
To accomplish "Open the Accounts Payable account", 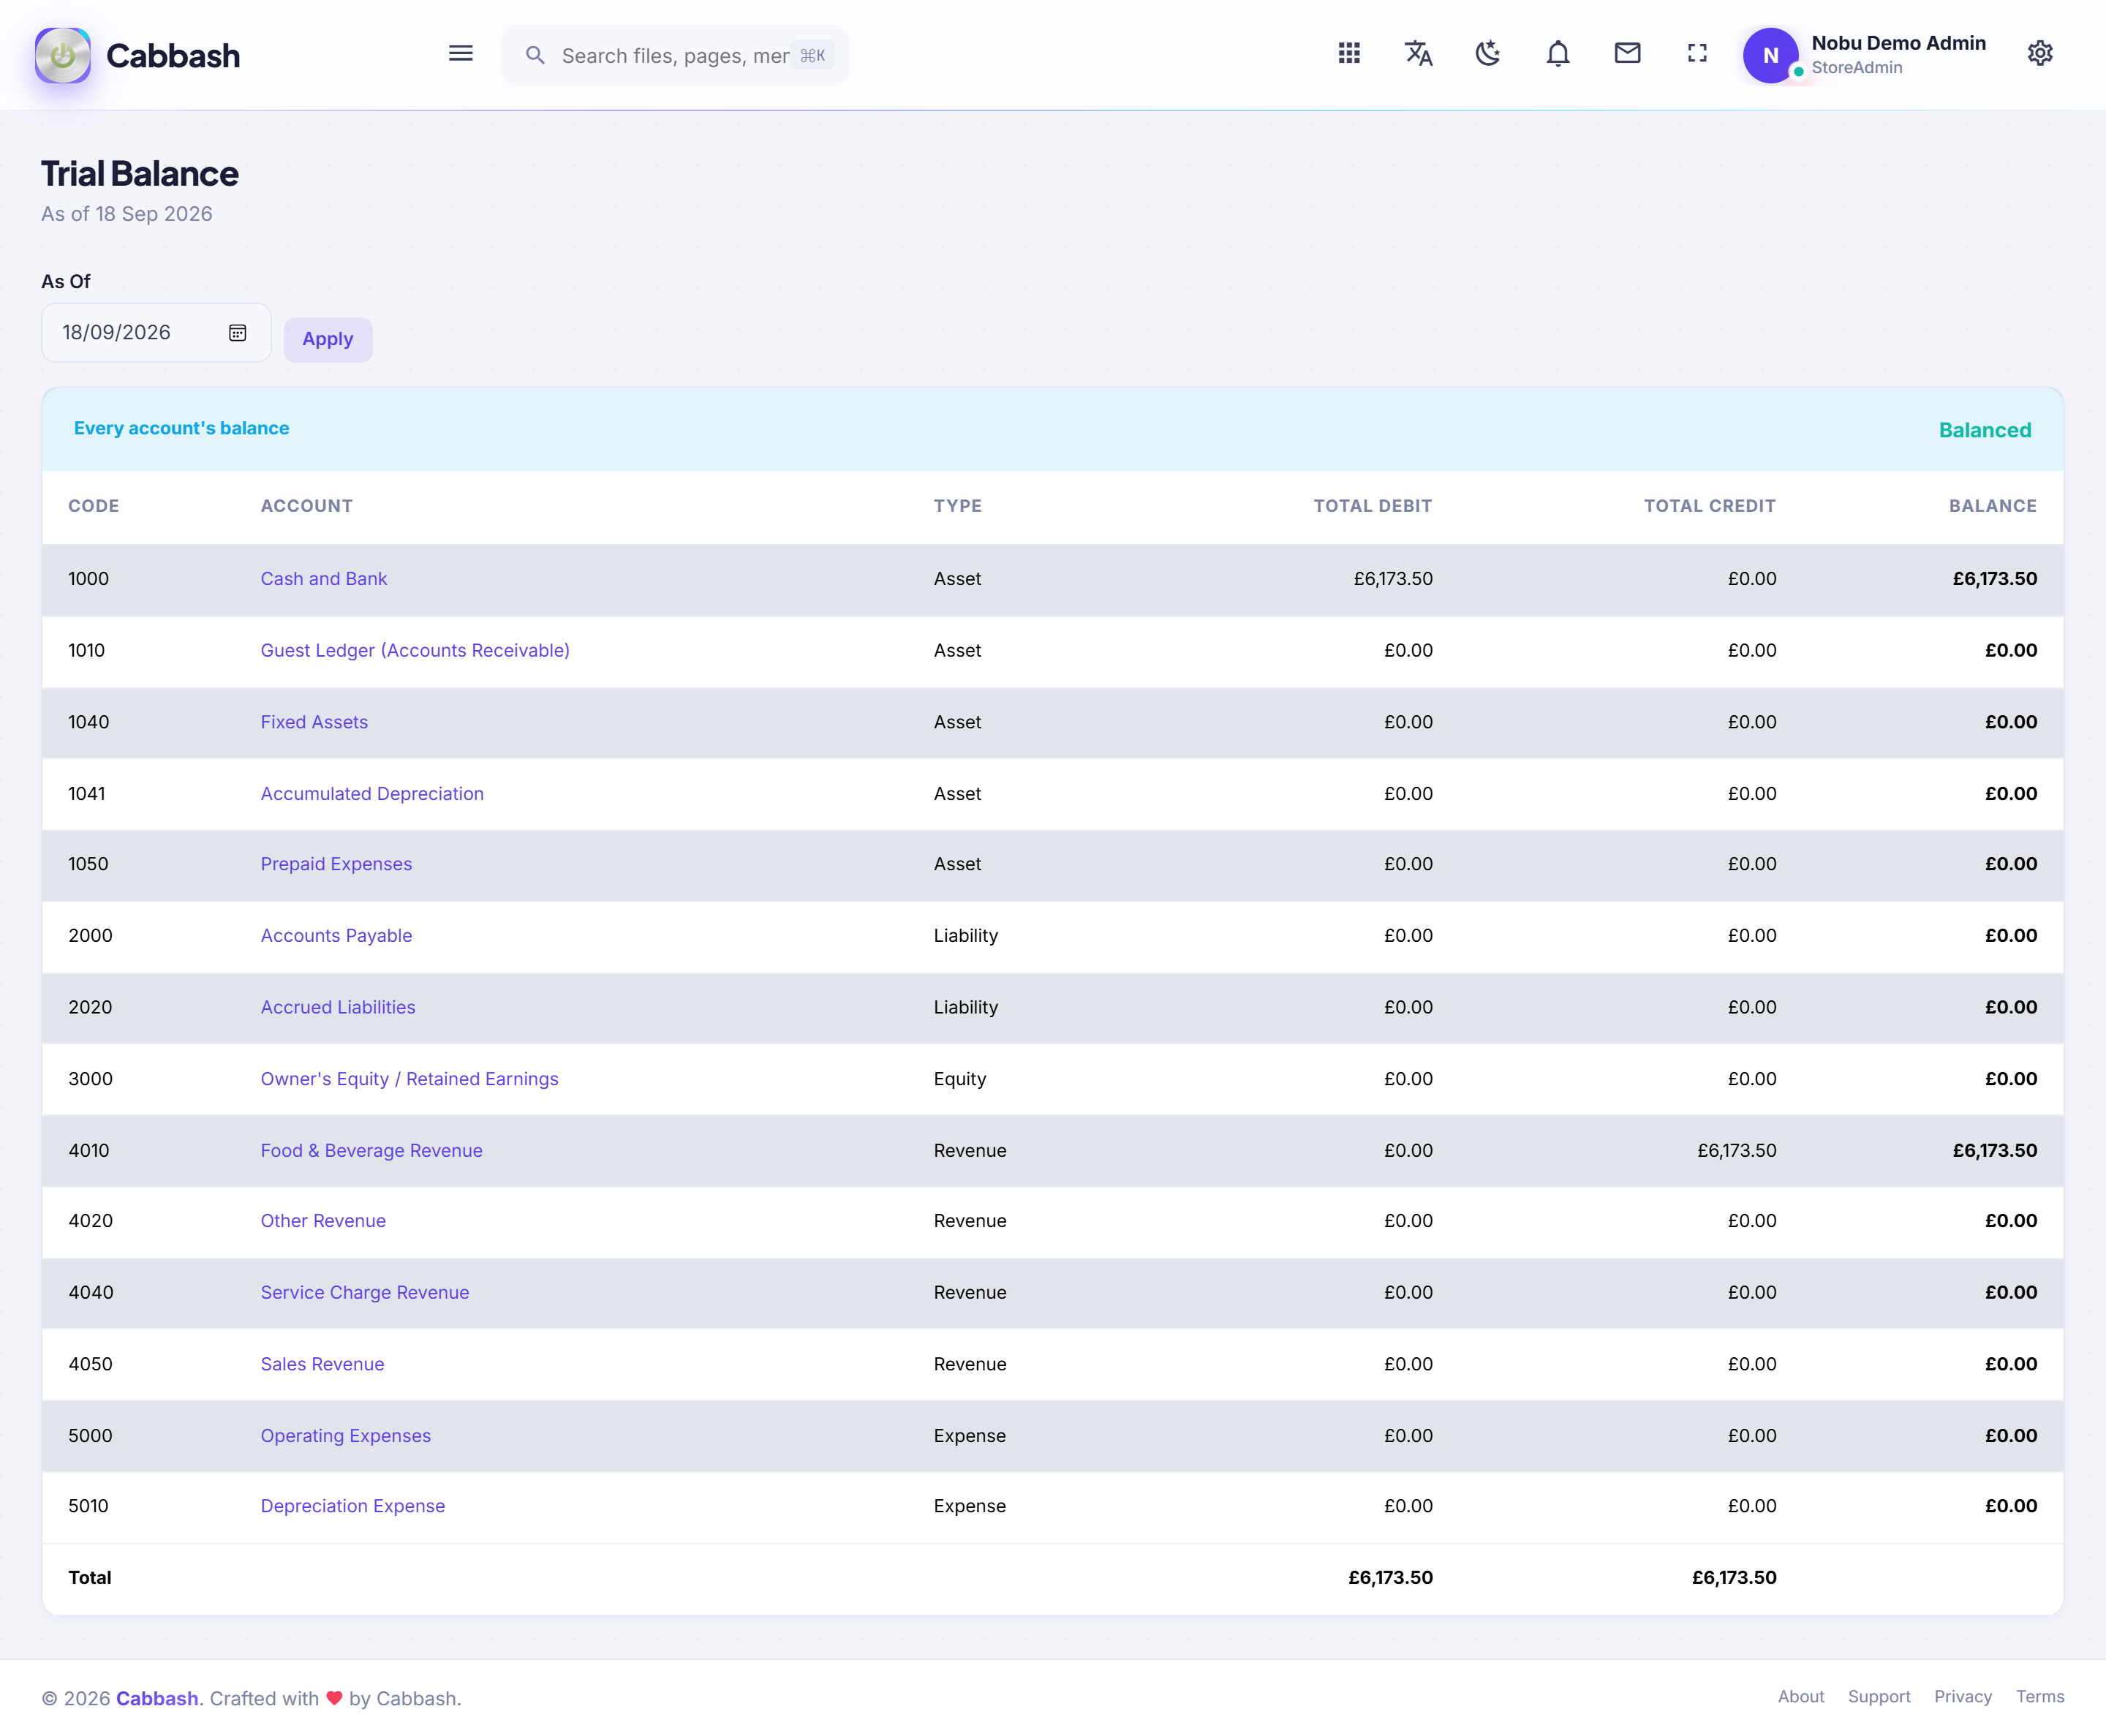I will tap(336, 936).
